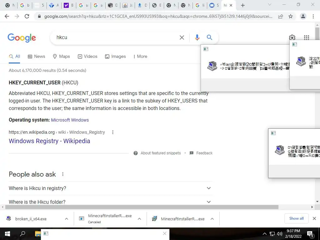Close the active hkcu tab
The image size is (320, 240).
[x=231, y=5]
